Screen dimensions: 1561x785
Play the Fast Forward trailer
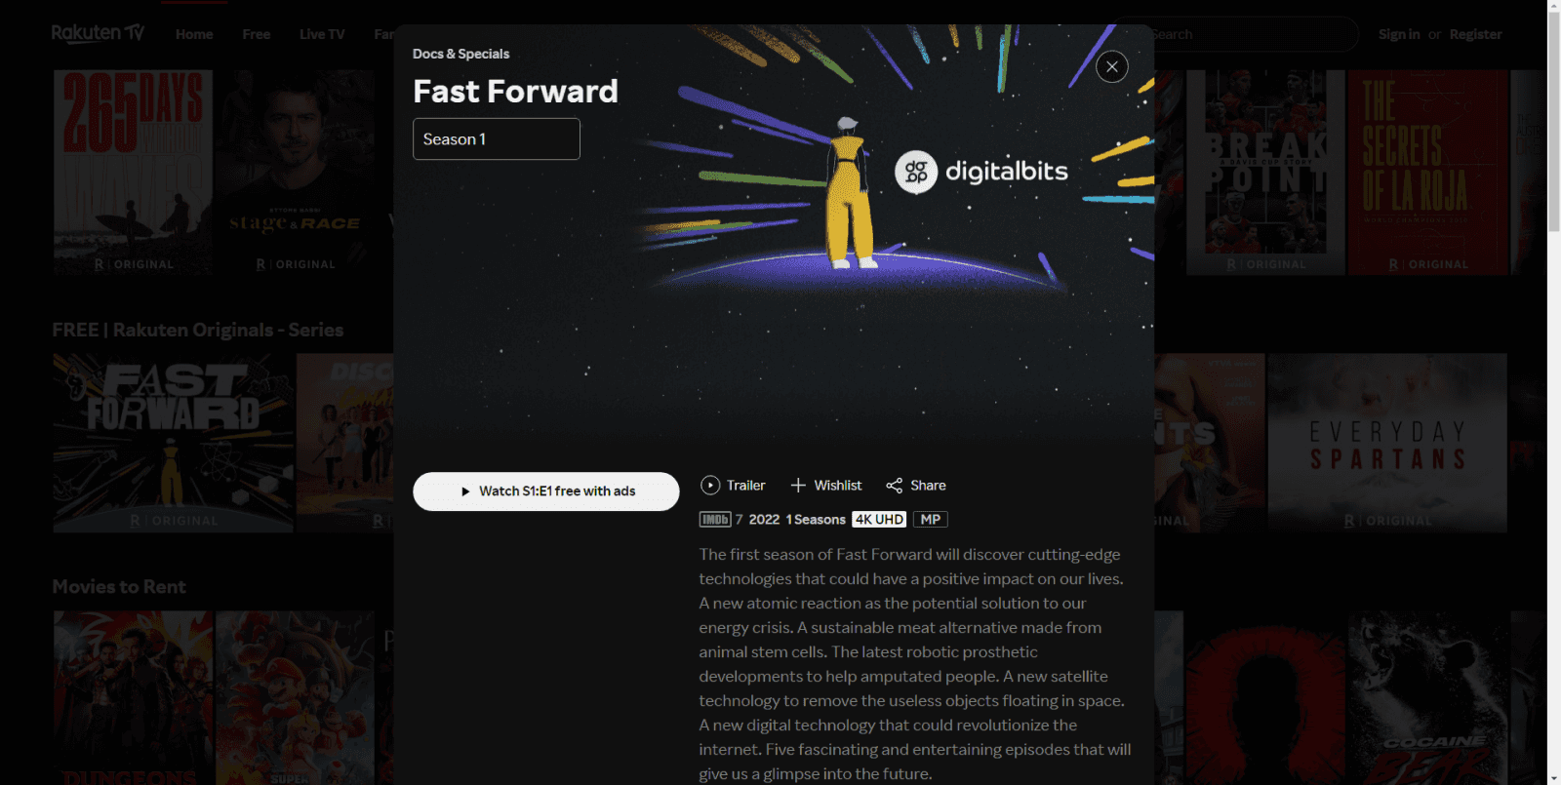[x=733, y=485]
